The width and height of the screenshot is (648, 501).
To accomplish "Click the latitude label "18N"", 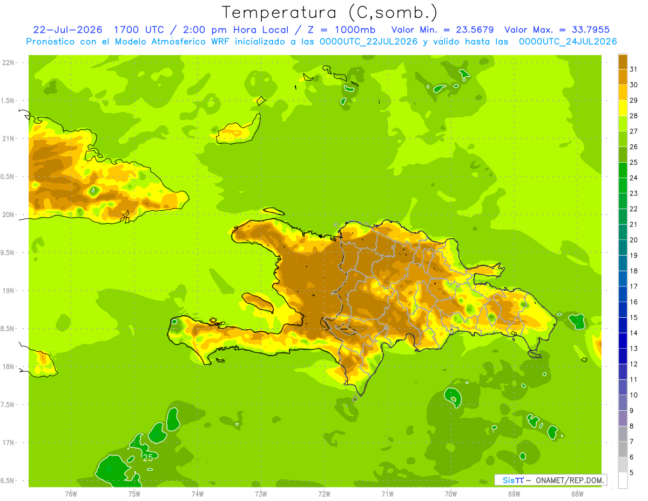I will coord(9,367).
